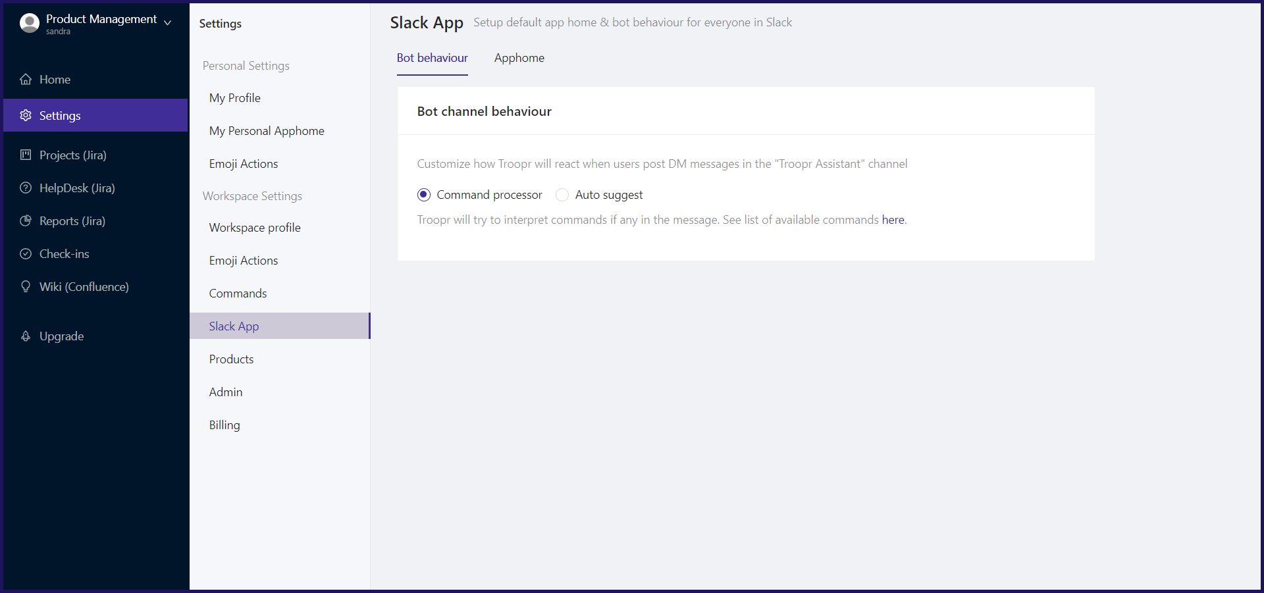Switch to the Apphome tab
The height and width of the screenshot is (593, 1264).
tap(519, 58)
